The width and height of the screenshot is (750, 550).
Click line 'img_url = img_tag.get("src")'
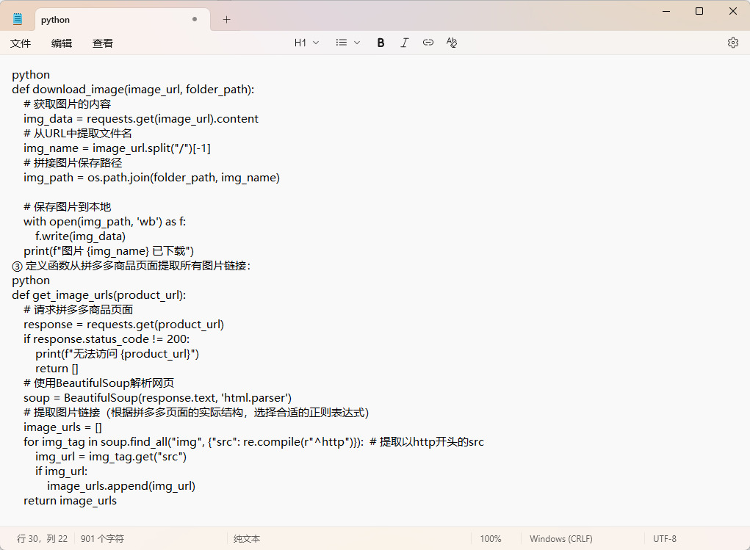(111, 457)
